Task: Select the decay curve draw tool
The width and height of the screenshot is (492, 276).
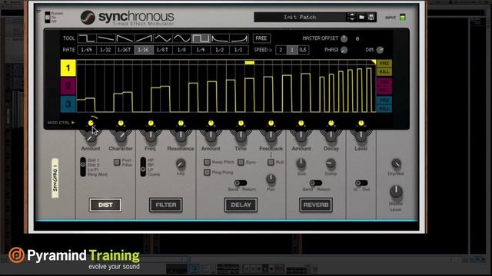Action: click(x=220, y=38)
